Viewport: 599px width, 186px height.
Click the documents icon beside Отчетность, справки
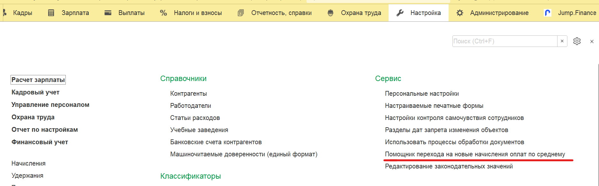tap(241, 13)
